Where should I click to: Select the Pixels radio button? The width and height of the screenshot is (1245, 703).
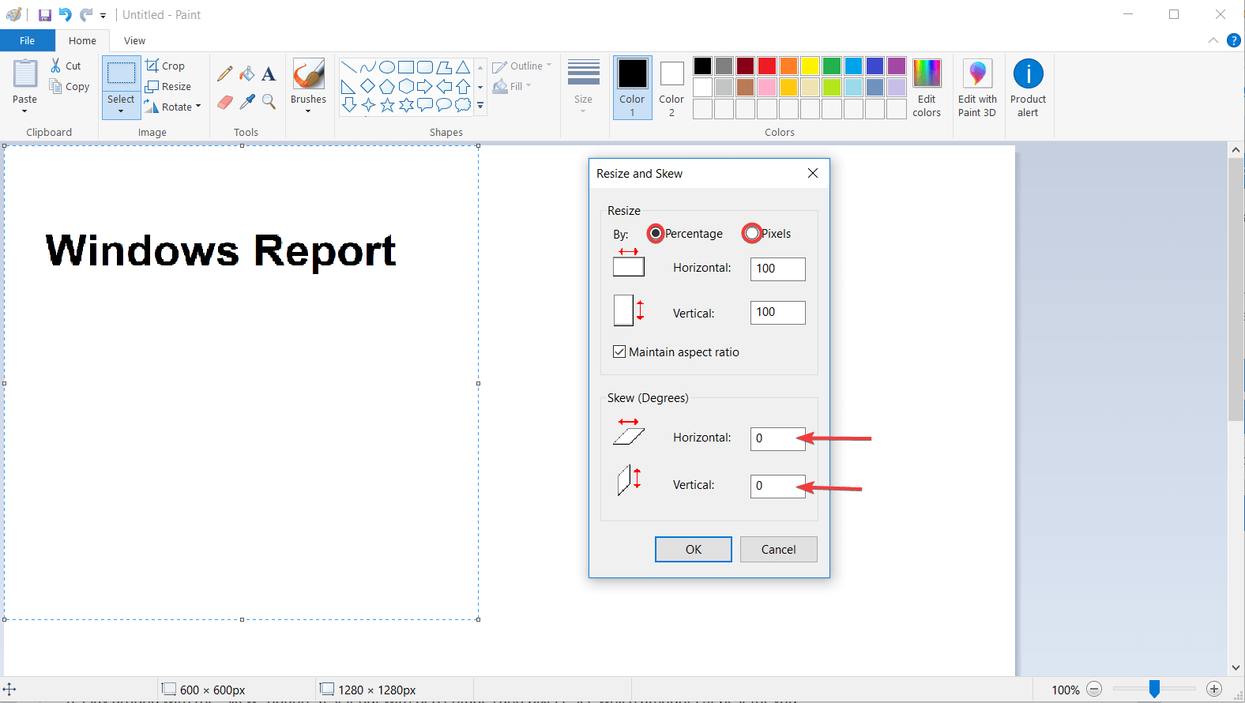pos(752,233)
